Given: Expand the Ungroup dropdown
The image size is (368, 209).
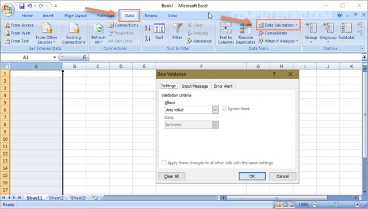Looking at the screenshot, I should (328, 42).
